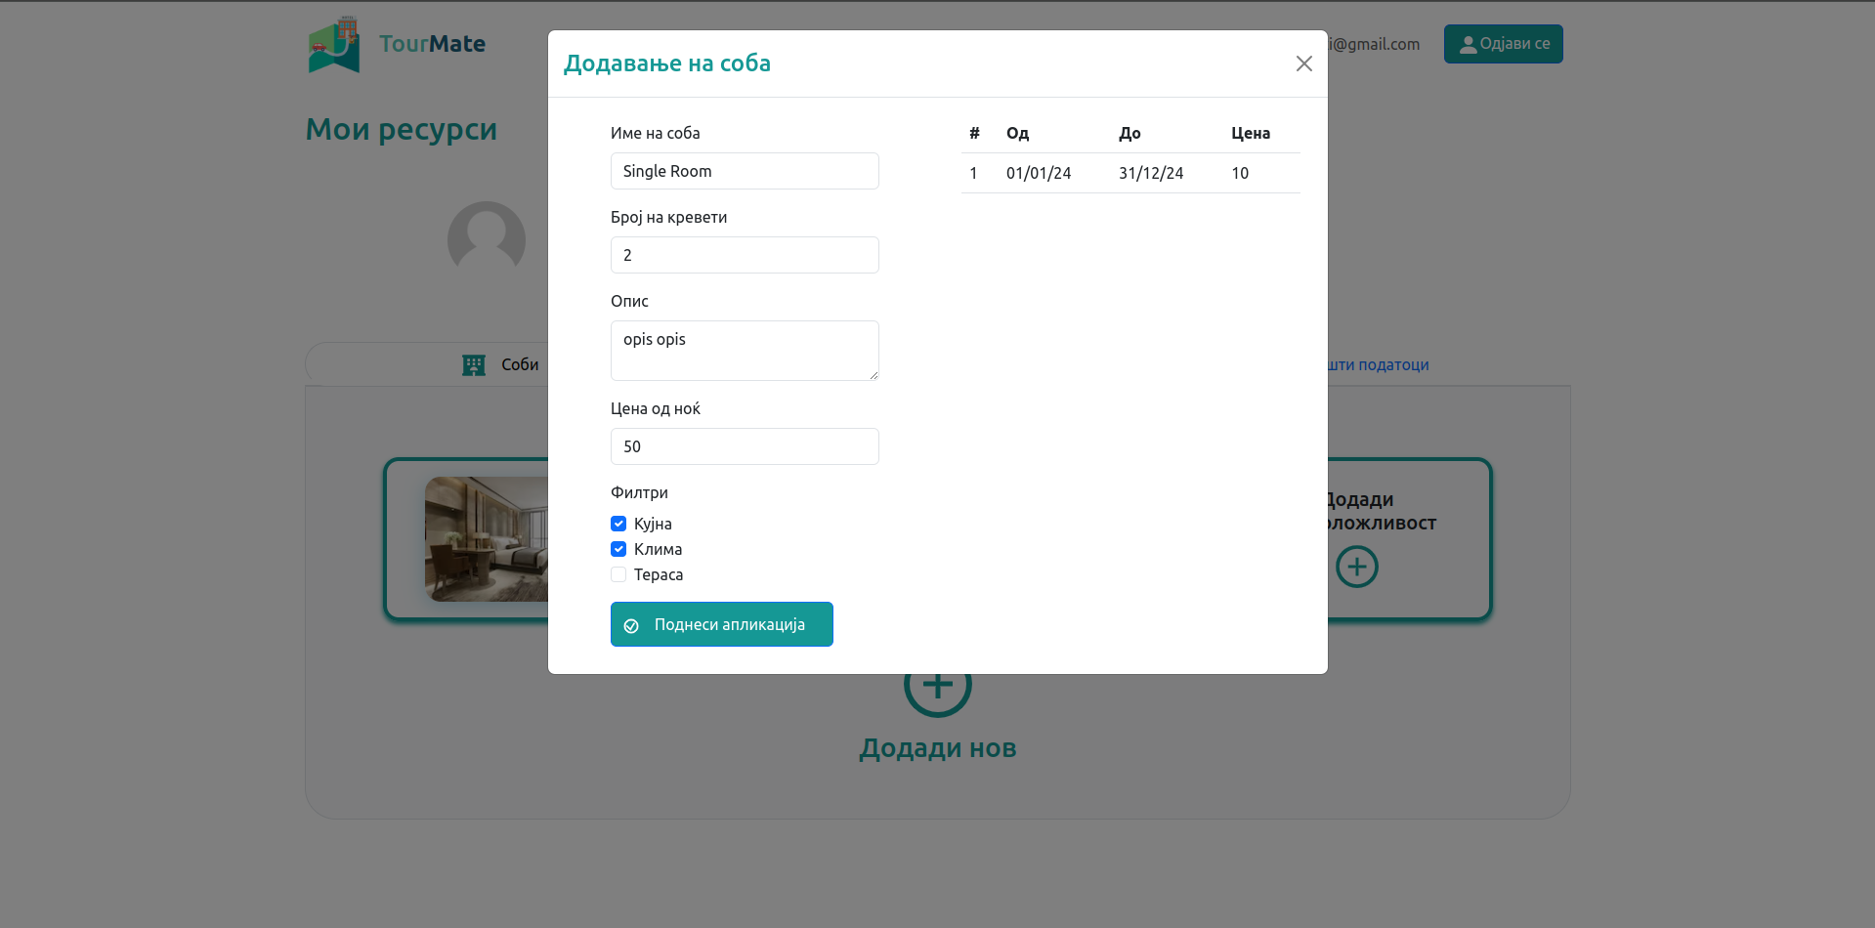Click the Додади нов label
Viewport: 1875px width, 928px height.
click(x=937, y=748)
